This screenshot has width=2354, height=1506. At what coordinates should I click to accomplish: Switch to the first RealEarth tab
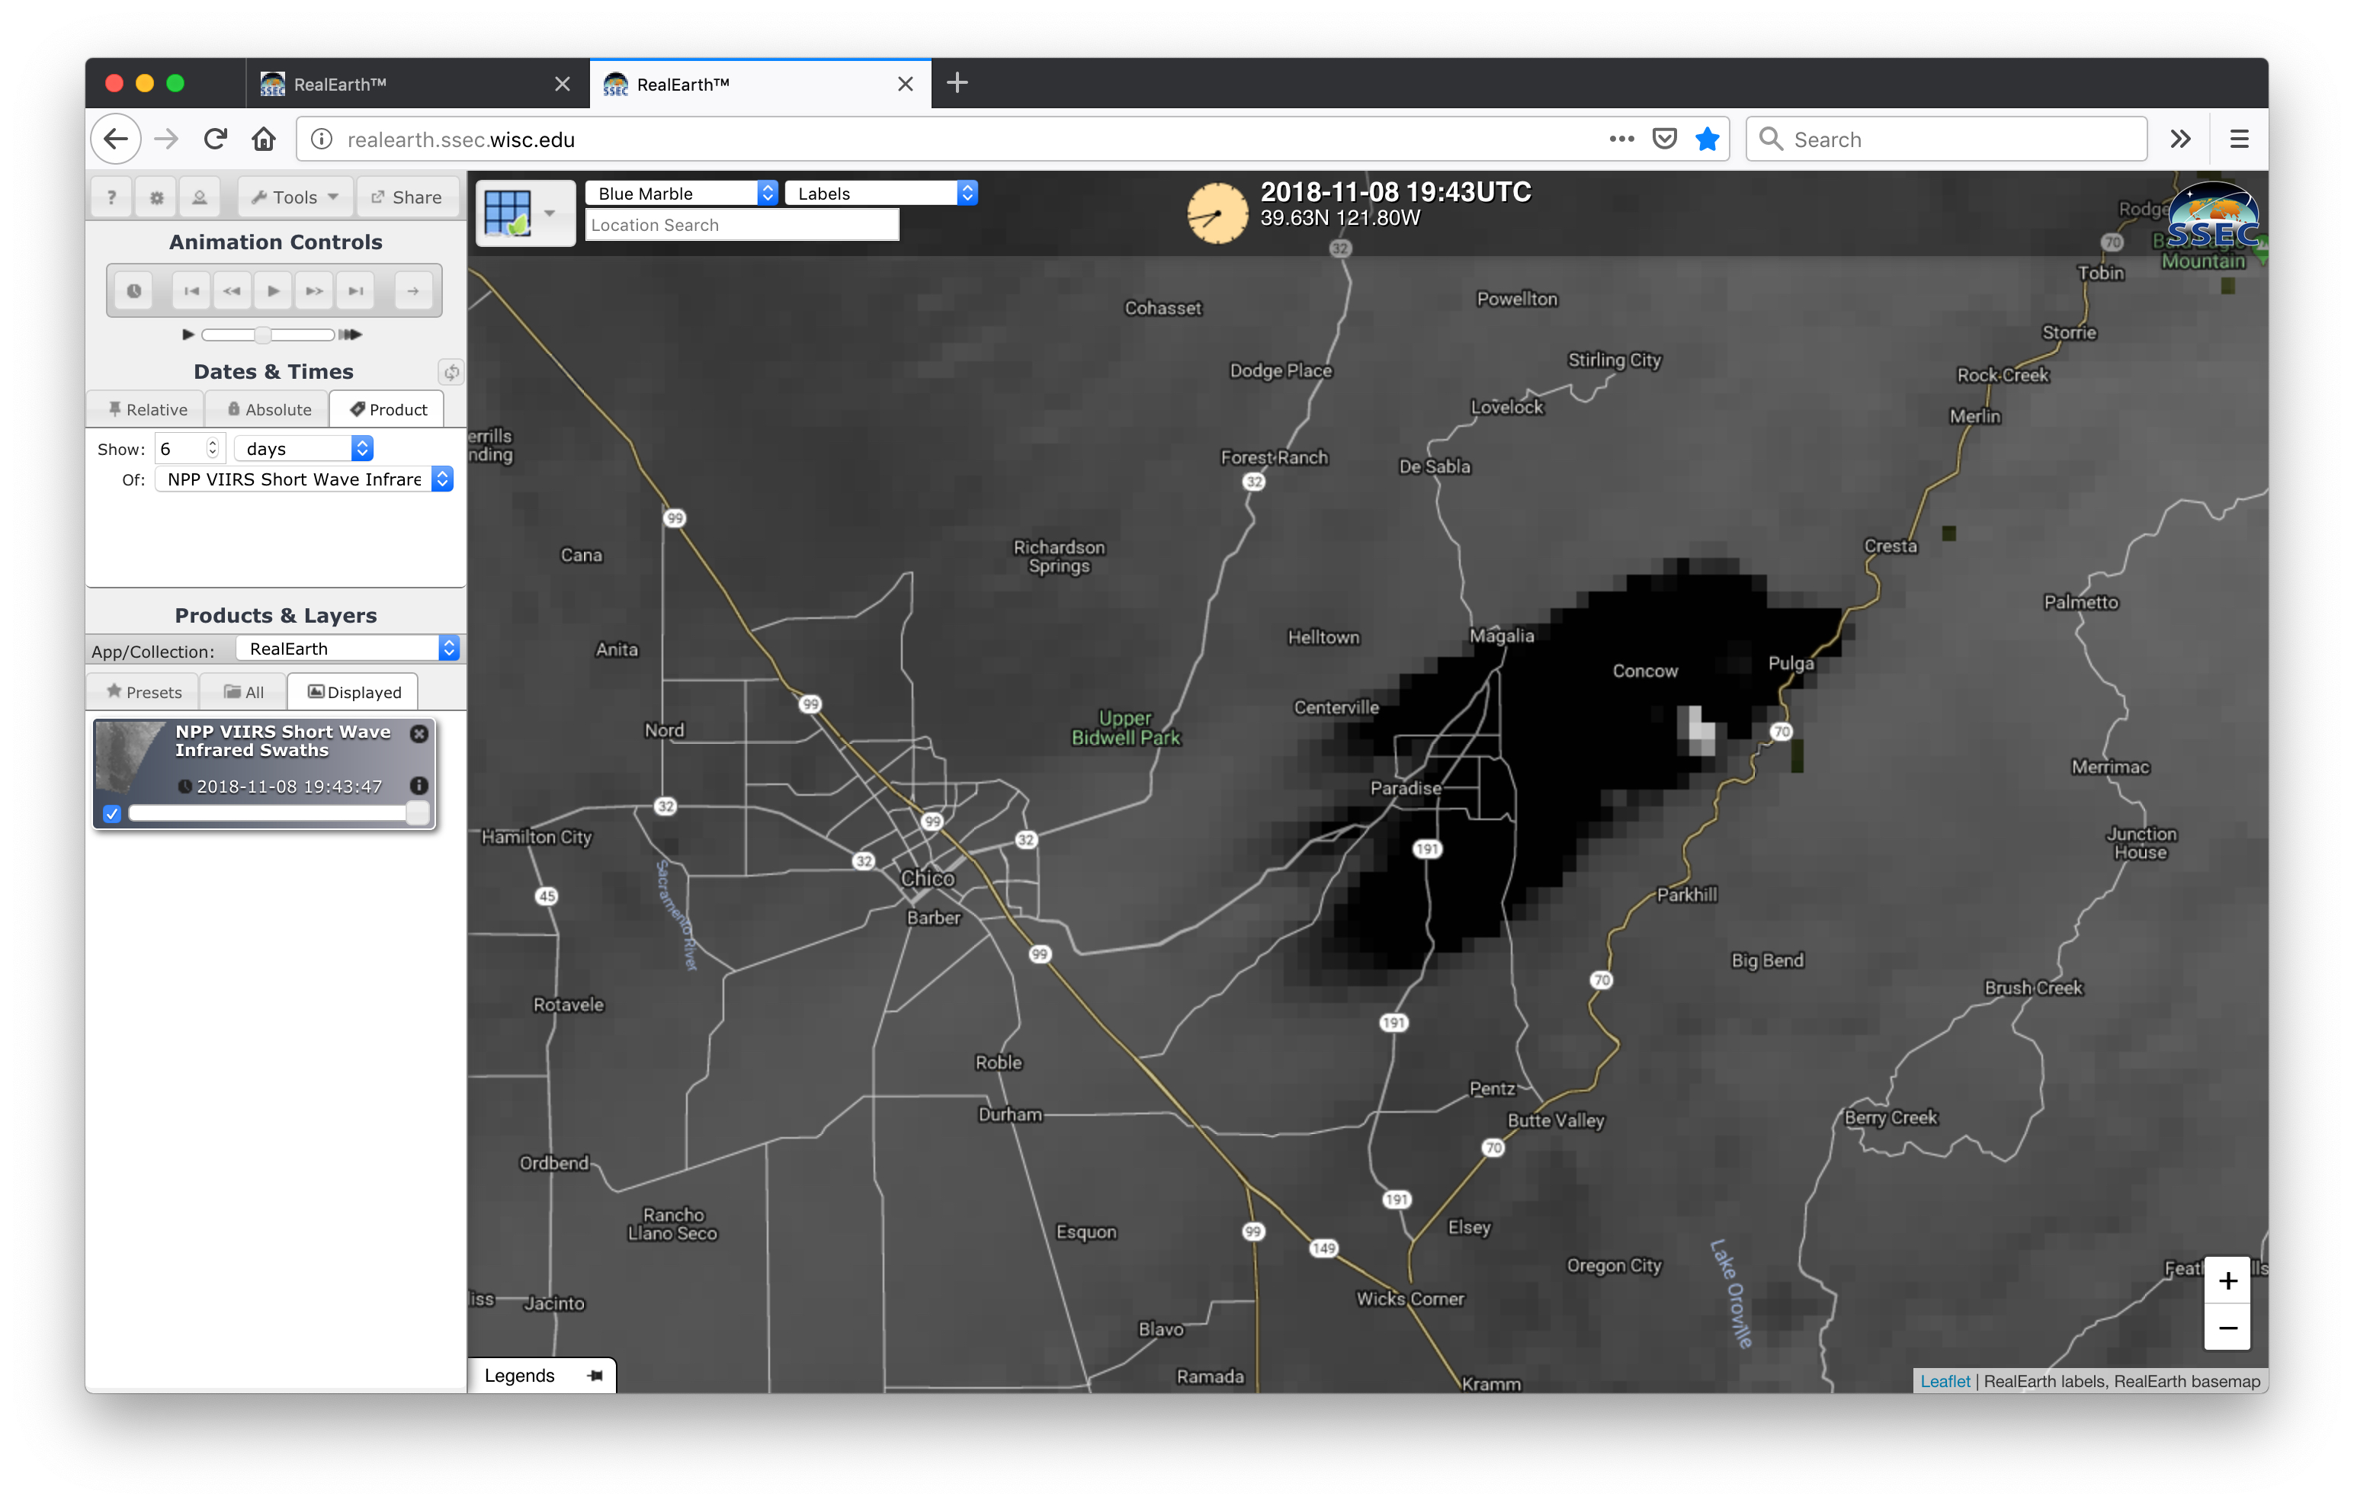click(417, 84)
